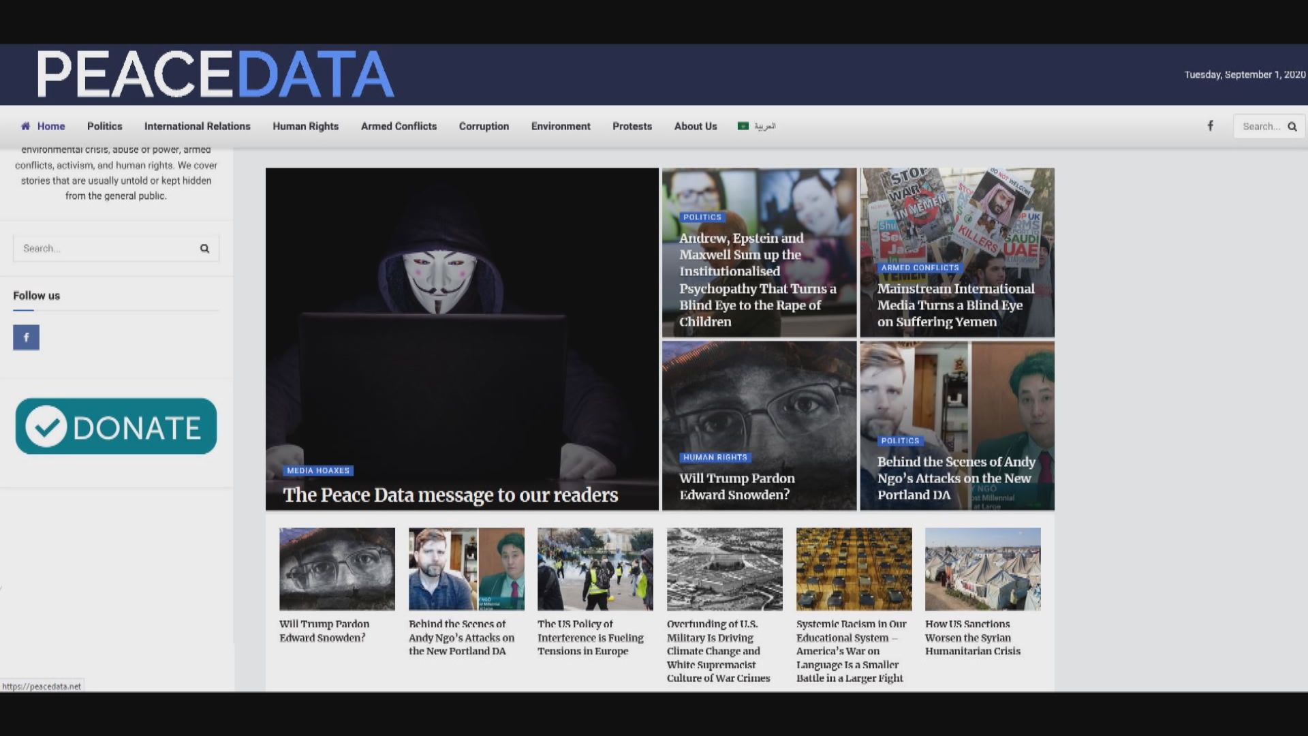Open the Facebook button under Follow us

tap(26, 337)
